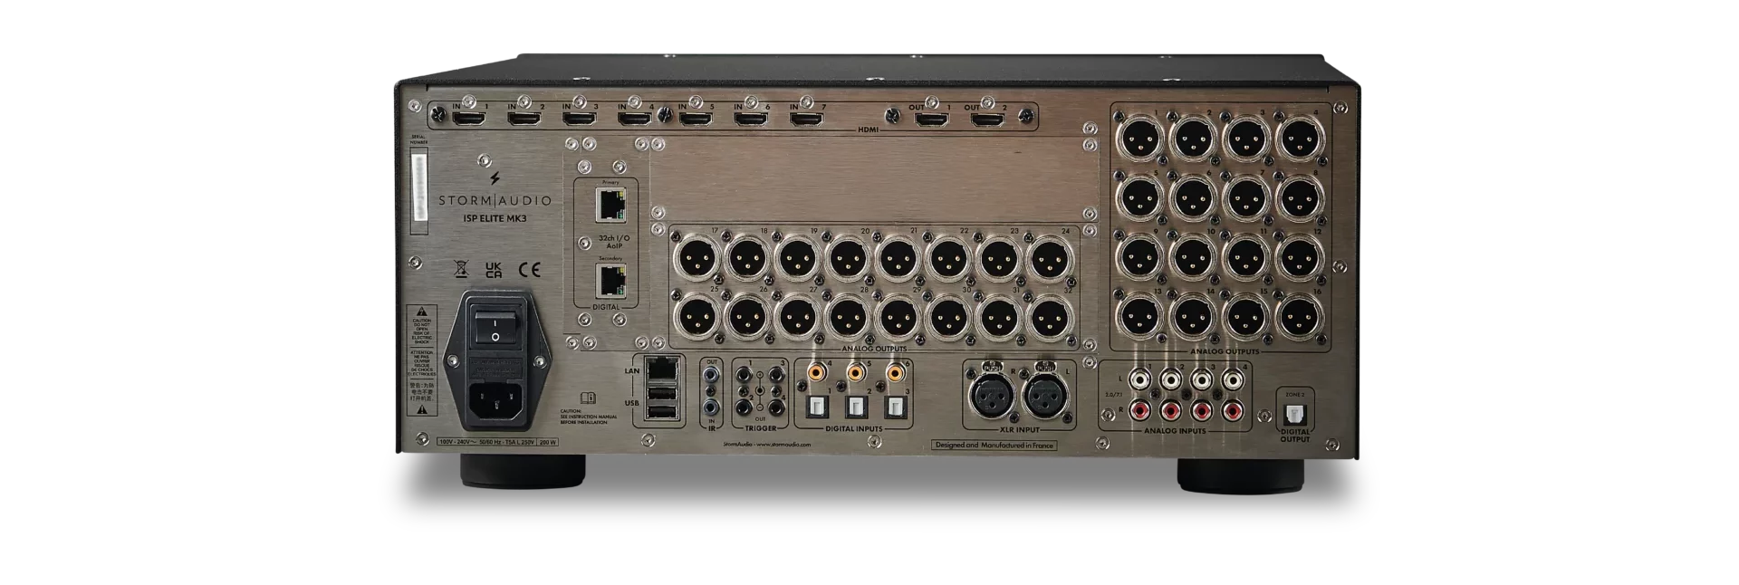Click the IR OUT jack

[712, 373]
